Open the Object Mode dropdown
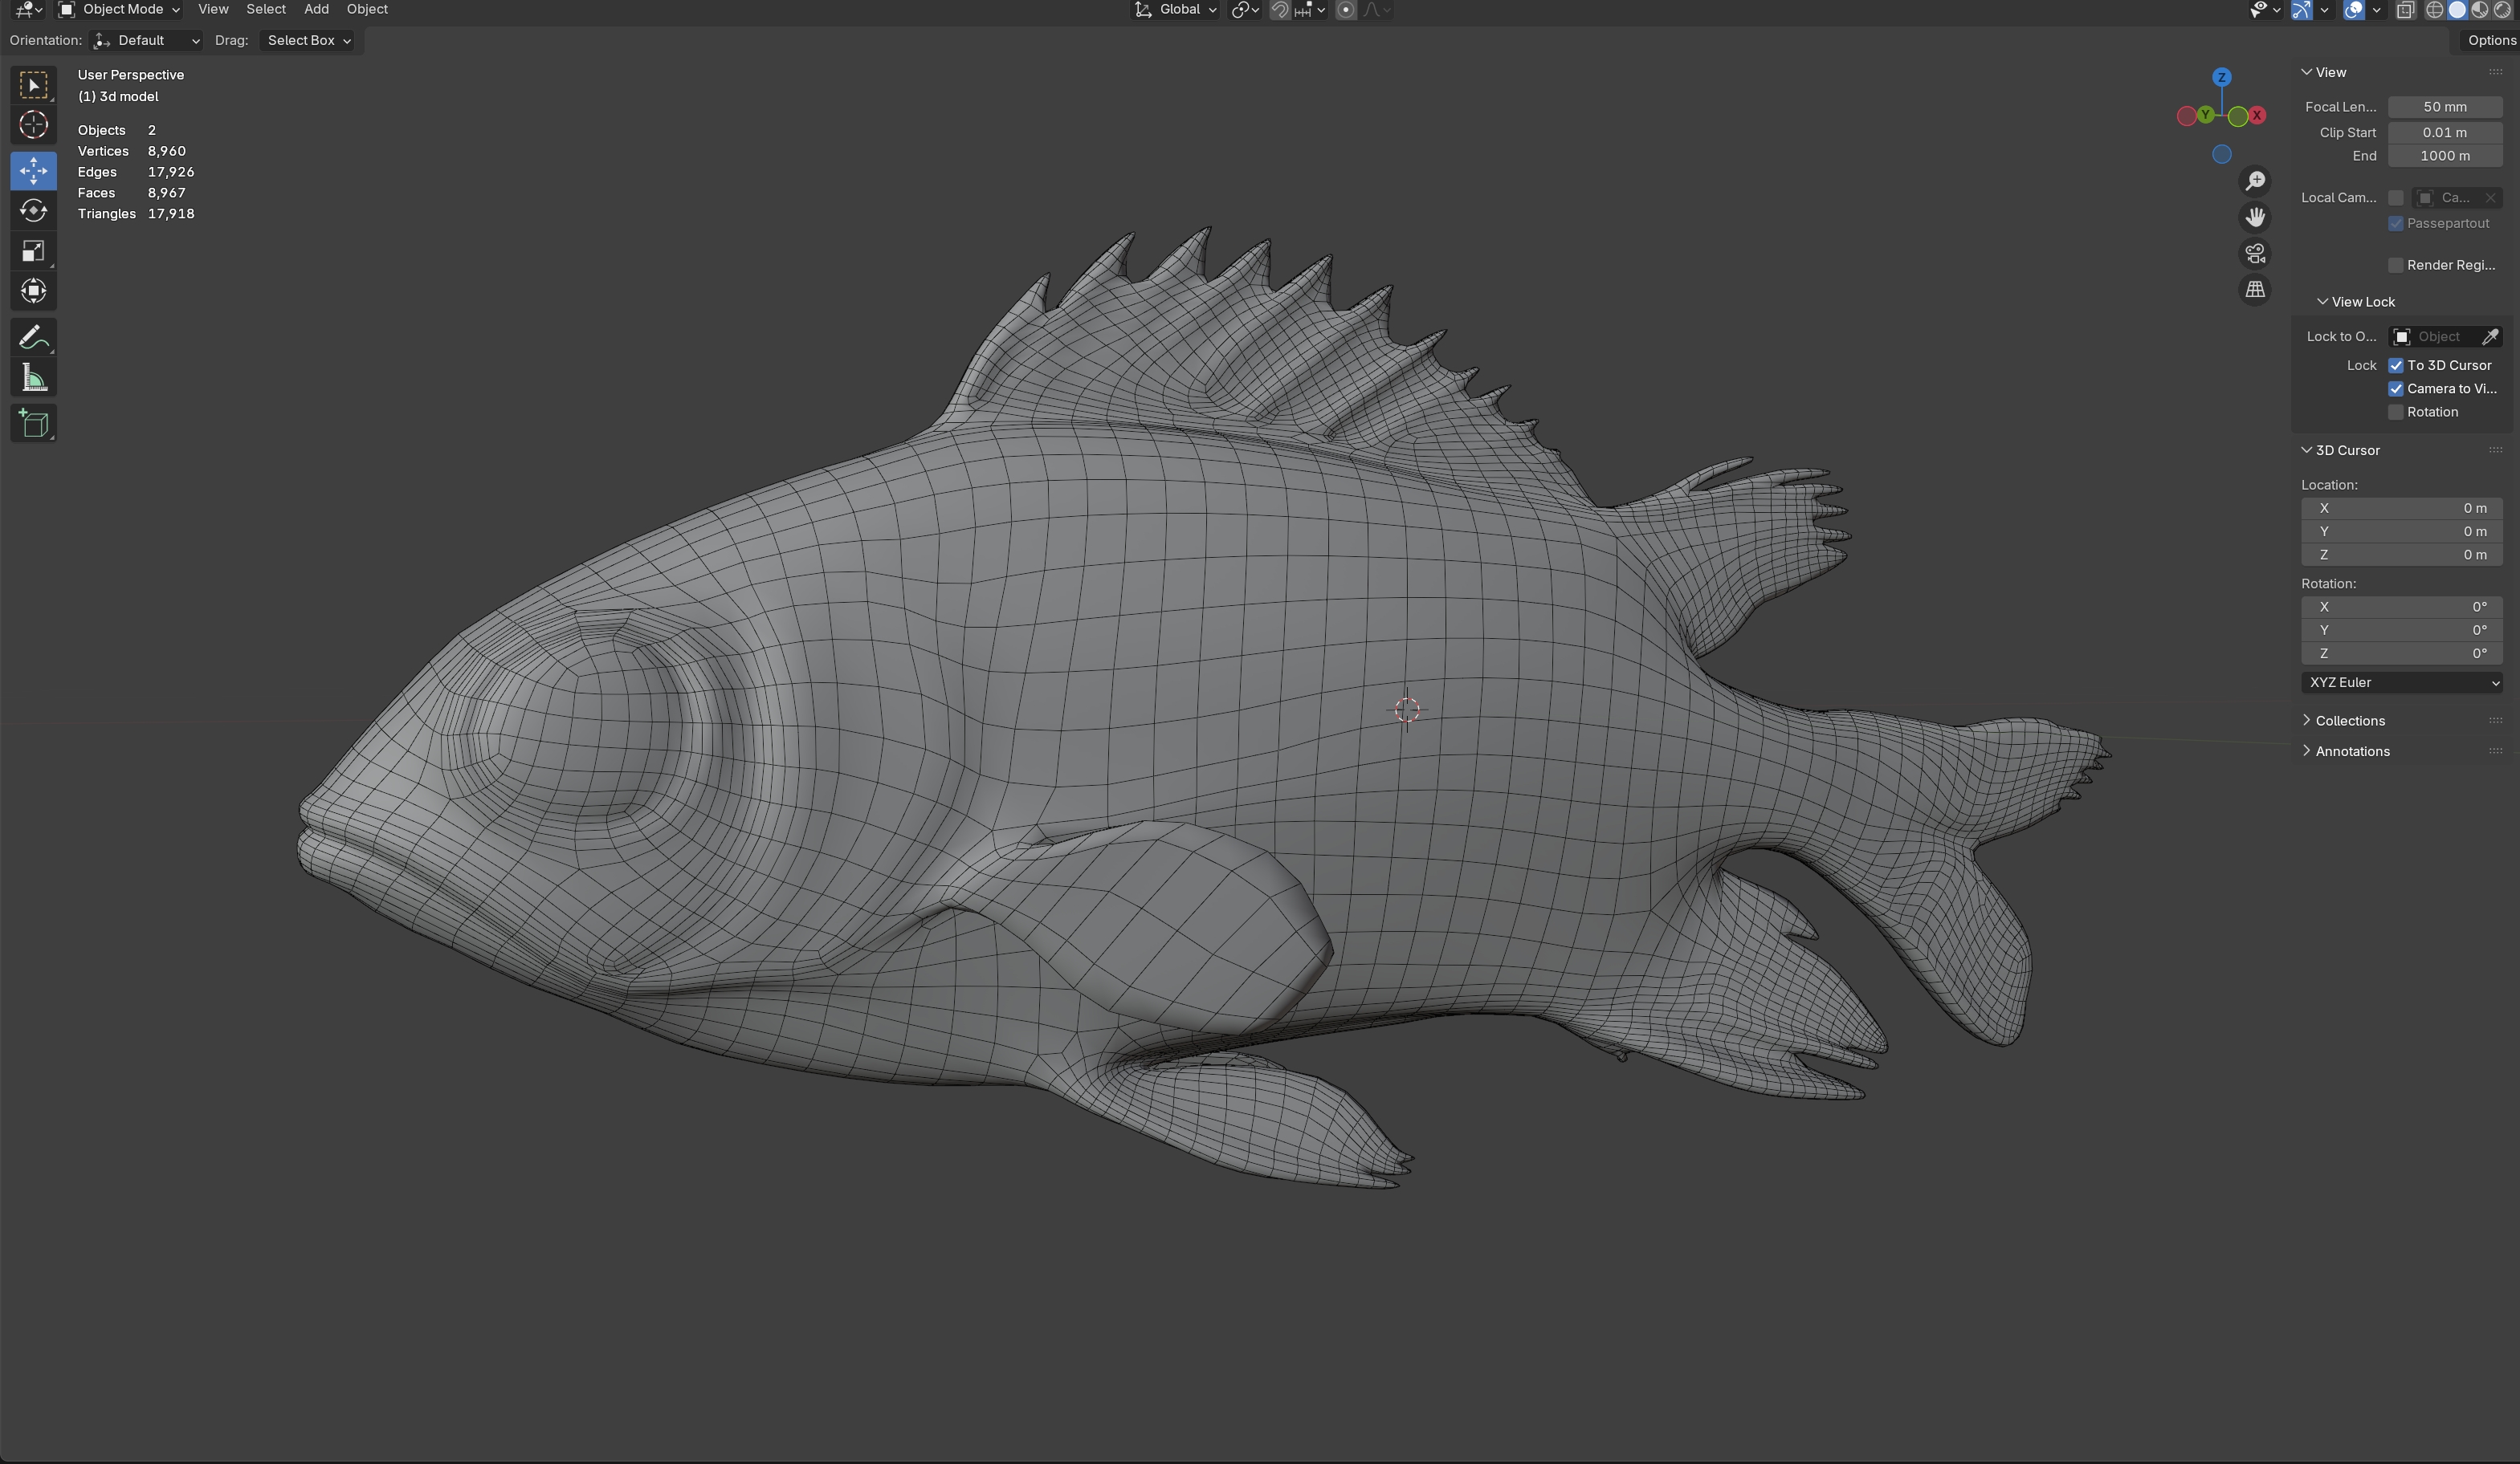The width and height of the screenshot is (2520, 1464). click(x=120, y=10)
